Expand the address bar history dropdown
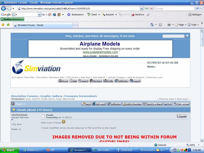 click(x=142, y=9)
